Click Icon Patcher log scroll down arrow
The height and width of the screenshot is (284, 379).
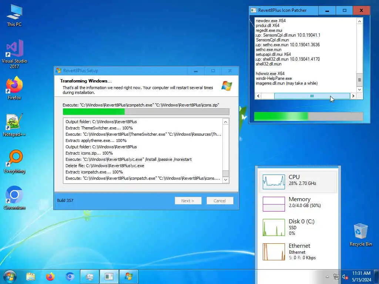coord(359,89)
